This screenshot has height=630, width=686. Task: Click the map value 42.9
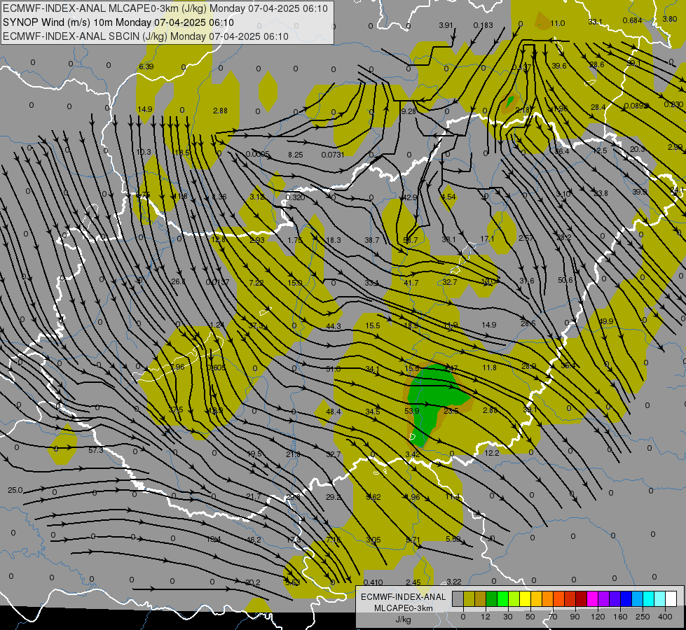pos(409,197)
